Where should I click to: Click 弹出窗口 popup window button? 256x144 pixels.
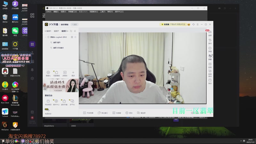[x=103, y=113]
